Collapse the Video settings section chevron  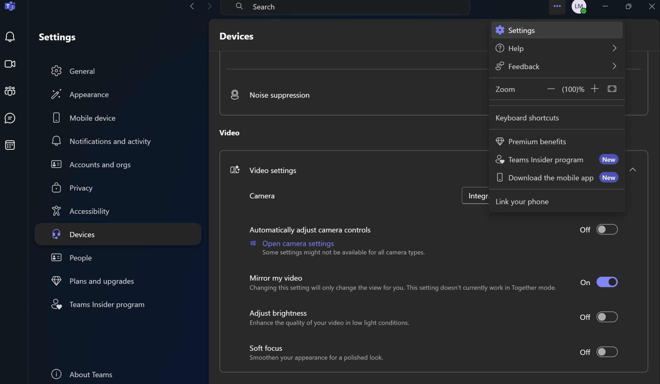coord(633,170)
